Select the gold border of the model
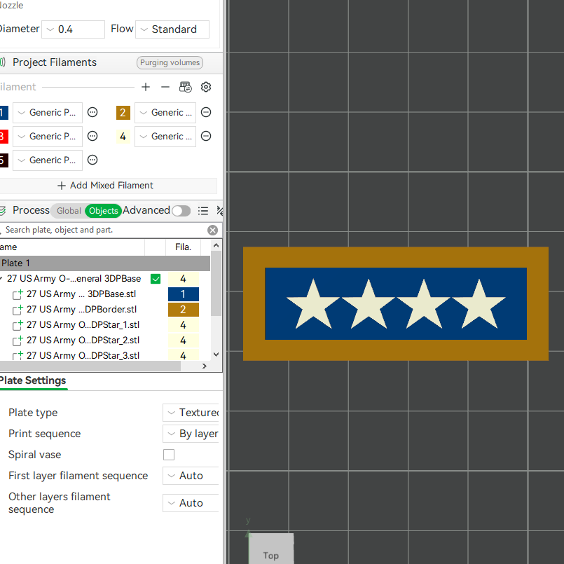 pyautogui.click(x=396, y=257)
